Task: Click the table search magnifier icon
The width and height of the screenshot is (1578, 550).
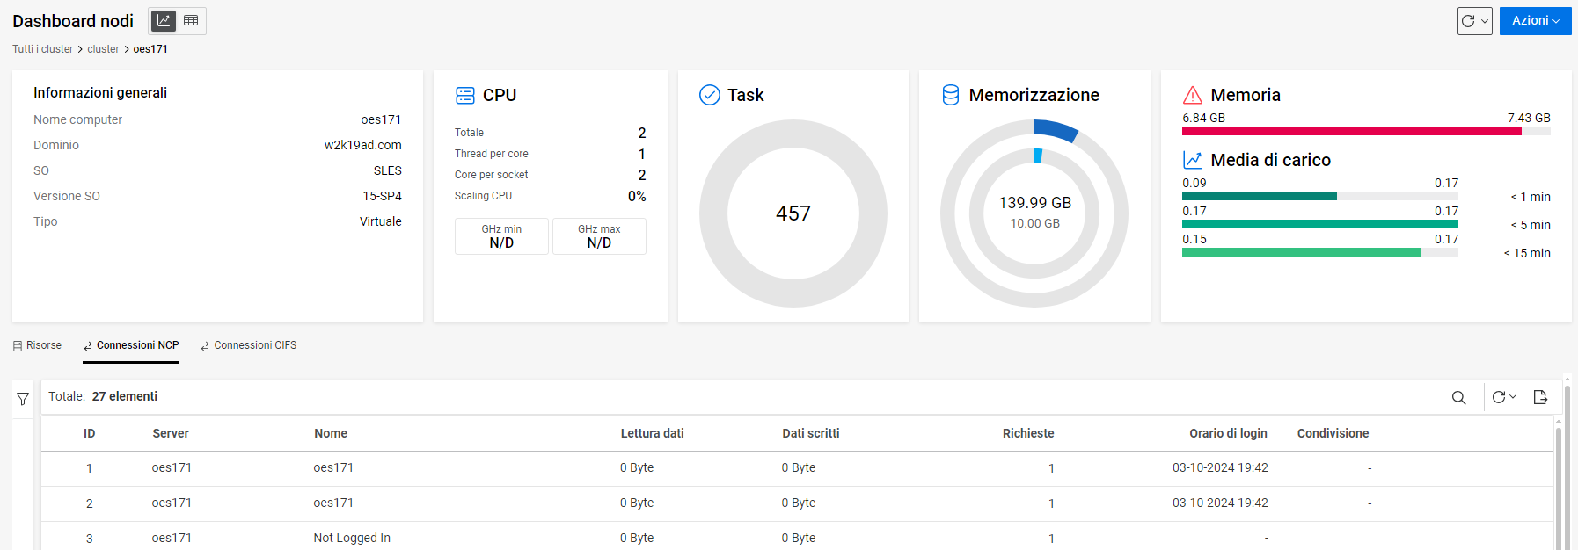Action: coord(1458,397)
